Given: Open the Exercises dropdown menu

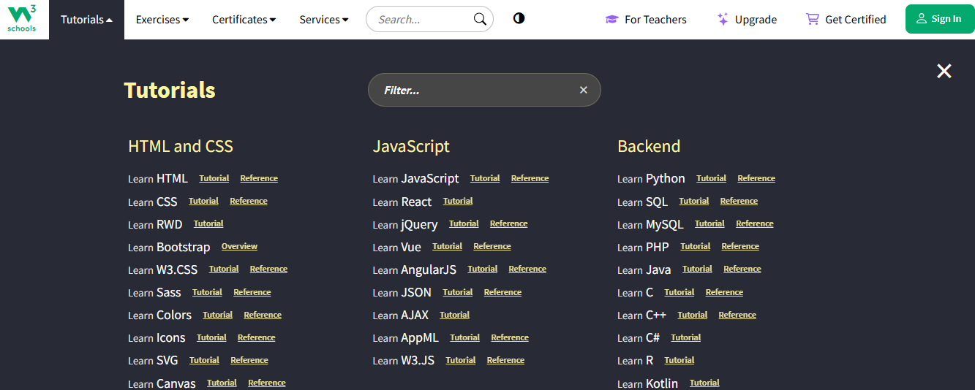Looking at the screenshot, I should pos(162,20).
